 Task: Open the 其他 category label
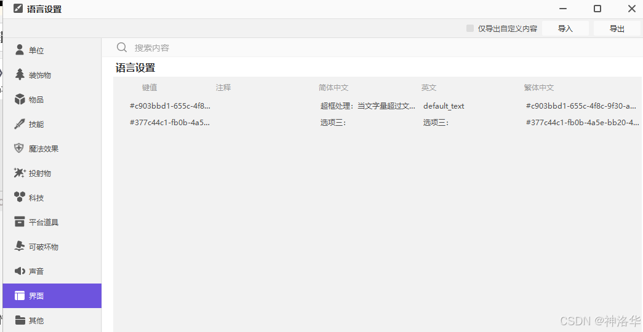click(36, 320)
